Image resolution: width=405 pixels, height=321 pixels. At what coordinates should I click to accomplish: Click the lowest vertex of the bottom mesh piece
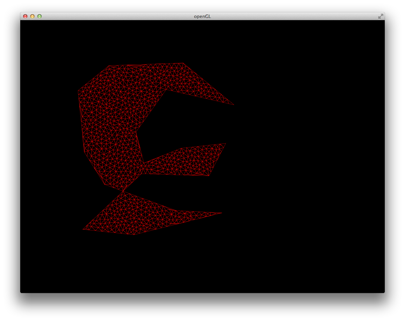(x=134, y=235)
